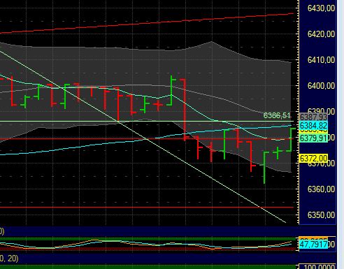Screen dimensions: 344x269
Task: Click the 6350,00 price axis label
Action: click(321, 215)
